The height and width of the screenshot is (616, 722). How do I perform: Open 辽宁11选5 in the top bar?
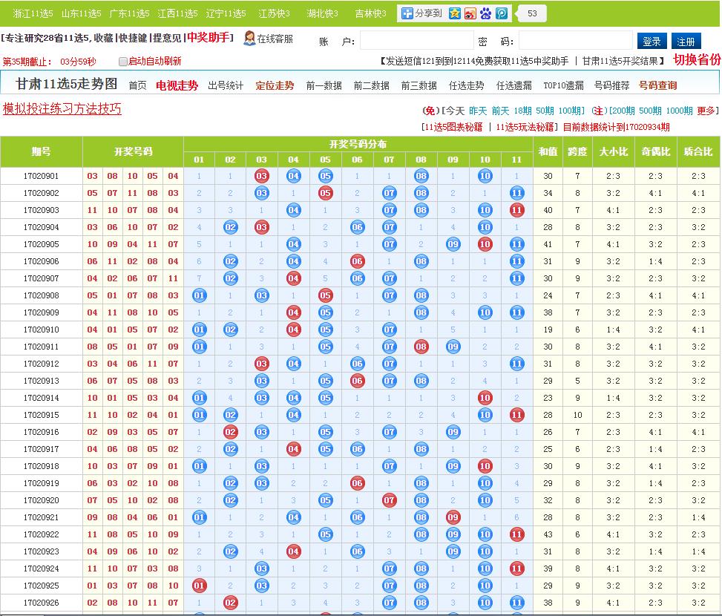(226, 13)
